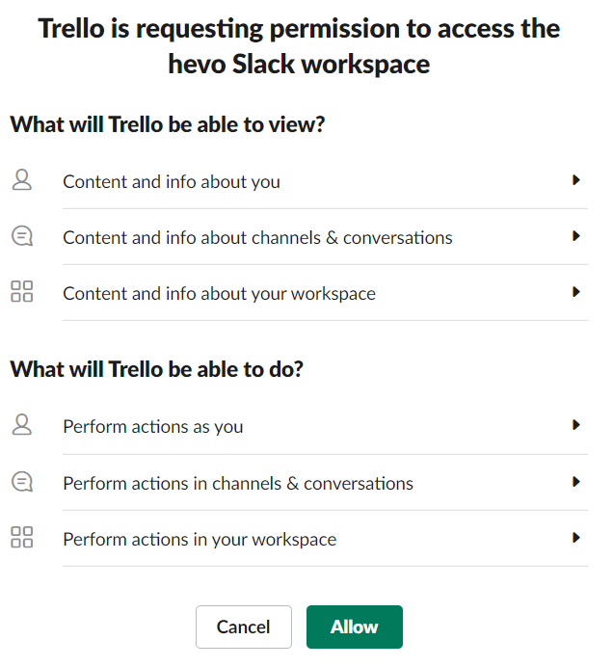Expand the arrow for 'Content and info about you'
The image size is (613, 667).
click(576, 180)
